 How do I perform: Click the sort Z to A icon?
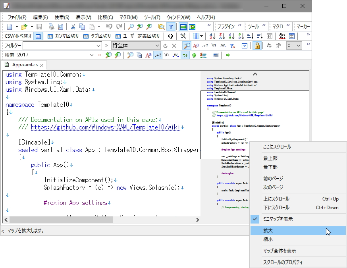click(222, 36)
